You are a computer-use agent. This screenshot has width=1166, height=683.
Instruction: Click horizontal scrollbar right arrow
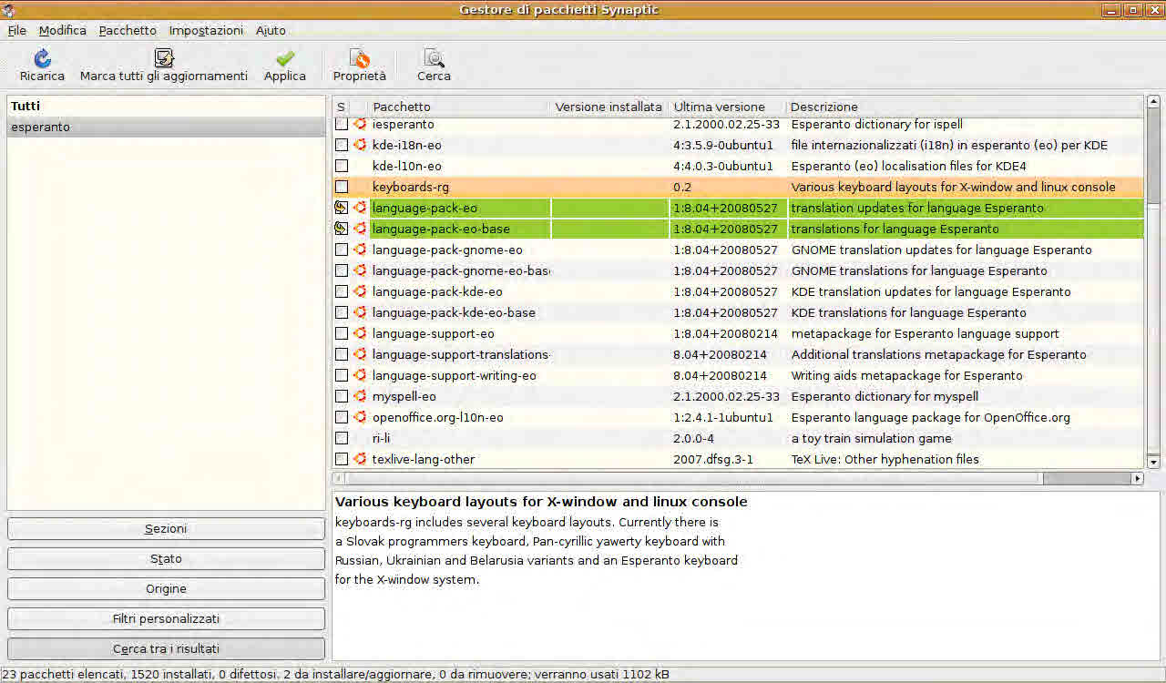pyautogui.click(x=1137, y=478)
